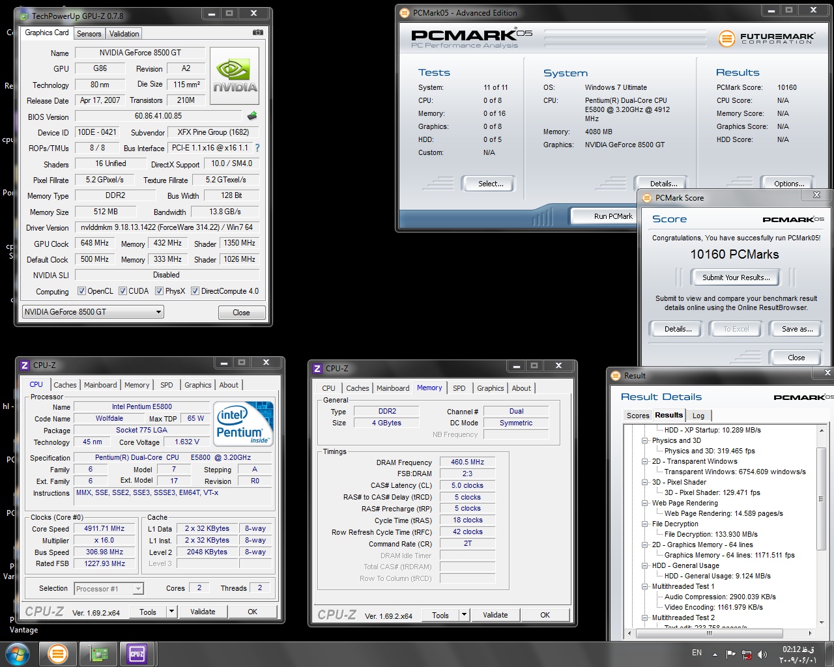This screenshot has width=834, height=667.
Task: Open Tools dropdown arrow in CPU-Z Memory window
Action: pyautogui.click(x=464, y=615)
